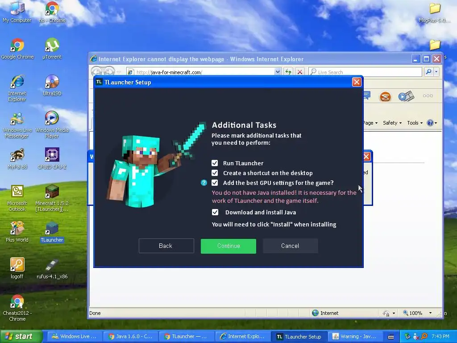Select the Cheats2012 - Chrome desktop icon

(17, 308)
